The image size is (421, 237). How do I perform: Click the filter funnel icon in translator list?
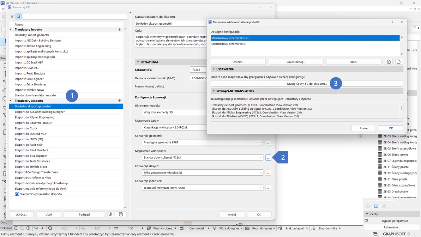coord(12,16)
